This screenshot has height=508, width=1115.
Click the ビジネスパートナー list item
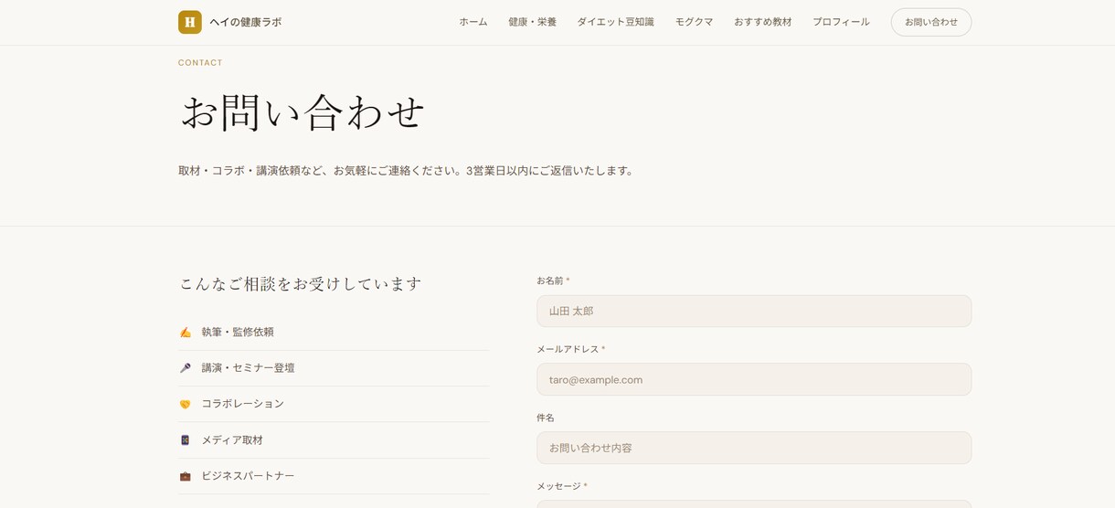[334, 476]
